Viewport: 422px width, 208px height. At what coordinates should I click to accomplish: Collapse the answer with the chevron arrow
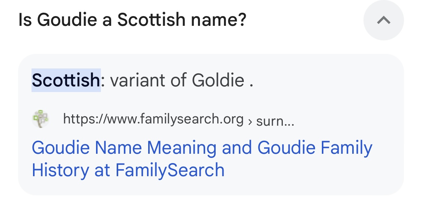pyautogui.click(x=383, y=21)
